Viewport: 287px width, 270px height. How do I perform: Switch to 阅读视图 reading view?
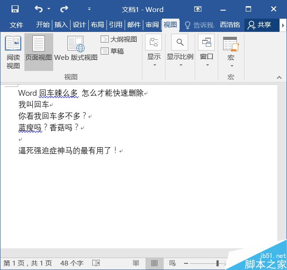pos(13,52)
